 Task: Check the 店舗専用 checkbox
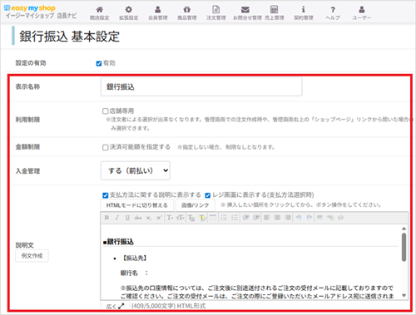pos(105,111)
